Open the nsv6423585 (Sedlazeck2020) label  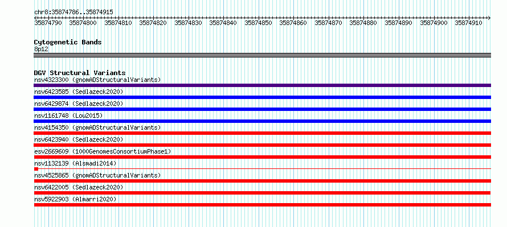79,92
